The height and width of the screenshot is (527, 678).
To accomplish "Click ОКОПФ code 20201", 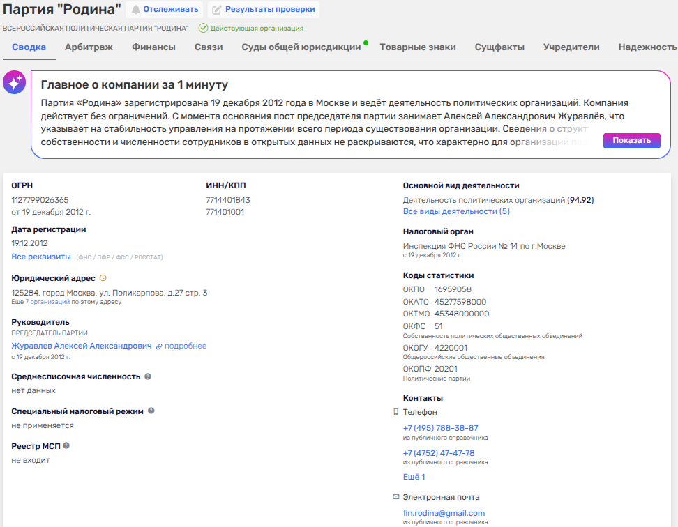I will coord(446,369).
